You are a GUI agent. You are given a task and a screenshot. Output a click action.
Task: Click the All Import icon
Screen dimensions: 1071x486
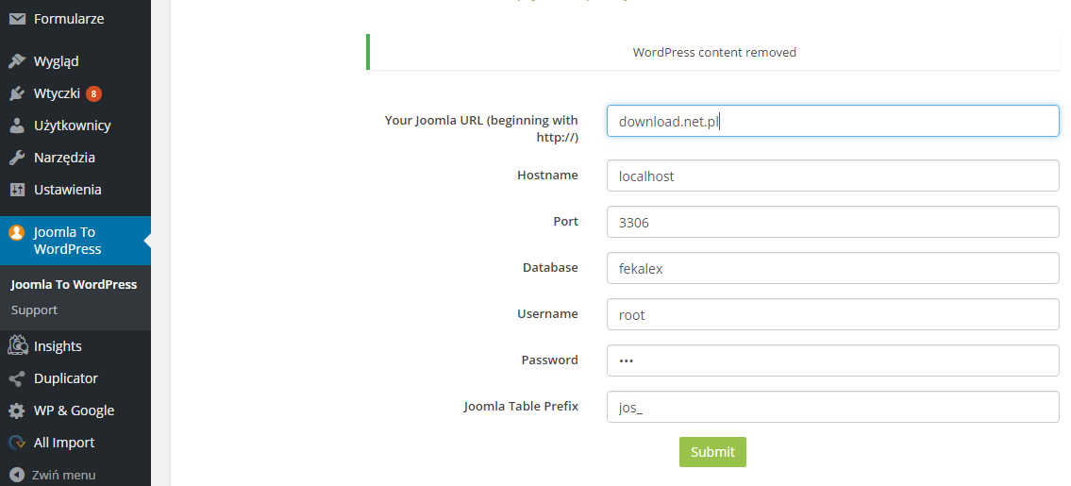pos(17,443)
